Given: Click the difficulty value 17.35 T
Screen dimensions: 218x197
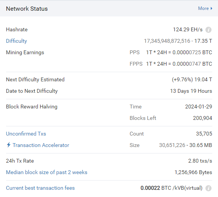Looking at the screenshot, I should click(x=203, y=41).
